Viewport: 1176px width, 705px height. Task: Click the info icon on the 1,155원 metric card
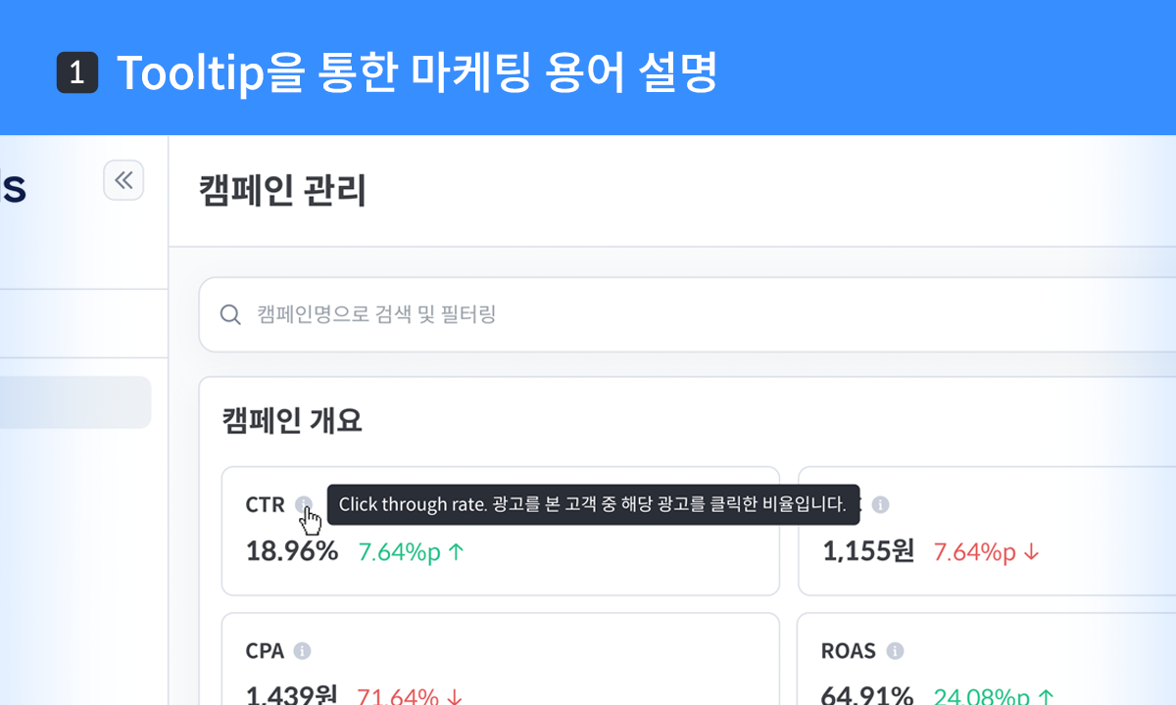coord(880,504)
